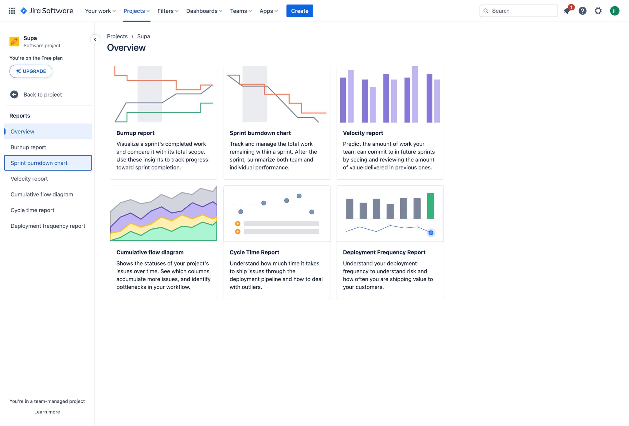Viewport: 629px width, 426px height.
Task: Click the Jira Software logo
Action: click(x=47, y=11)
